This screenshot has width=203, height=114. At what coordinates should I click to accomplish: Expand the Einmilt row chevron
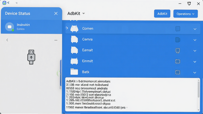195,62
